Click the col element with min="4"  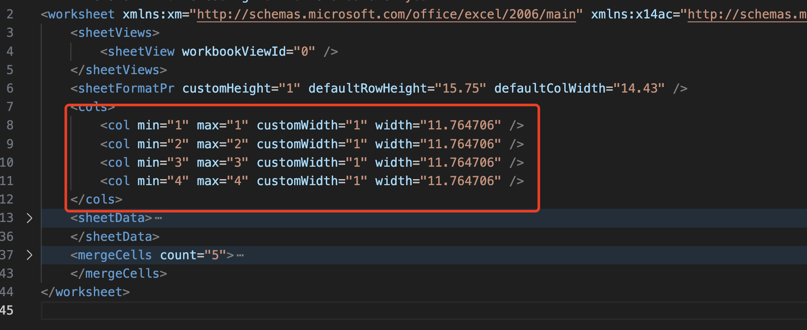[312, 181]
